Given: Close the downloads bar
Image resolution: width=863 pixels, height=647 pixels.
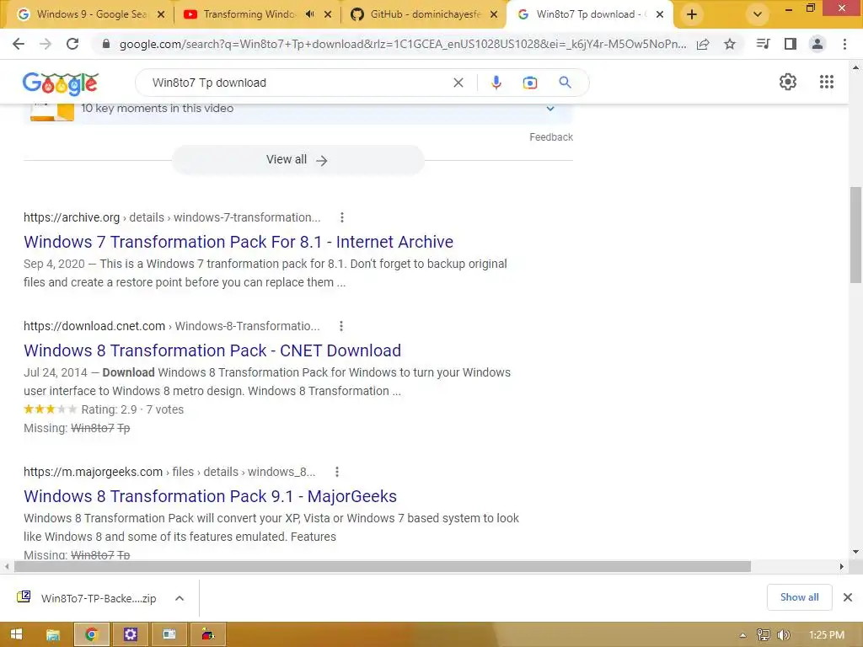Looking at the screenshot, I should coord(848,597).
